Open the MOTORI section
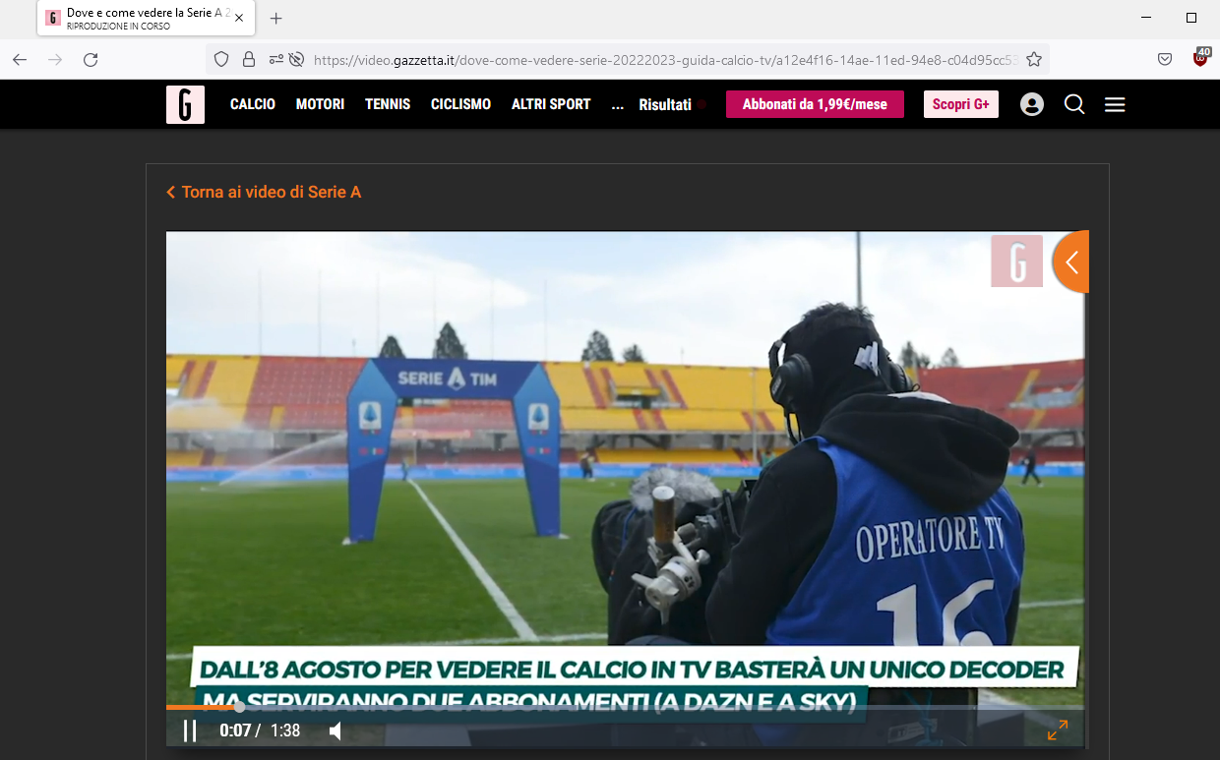The width and height of the screenshot is (1220, 760). click(x=320, y=104)
